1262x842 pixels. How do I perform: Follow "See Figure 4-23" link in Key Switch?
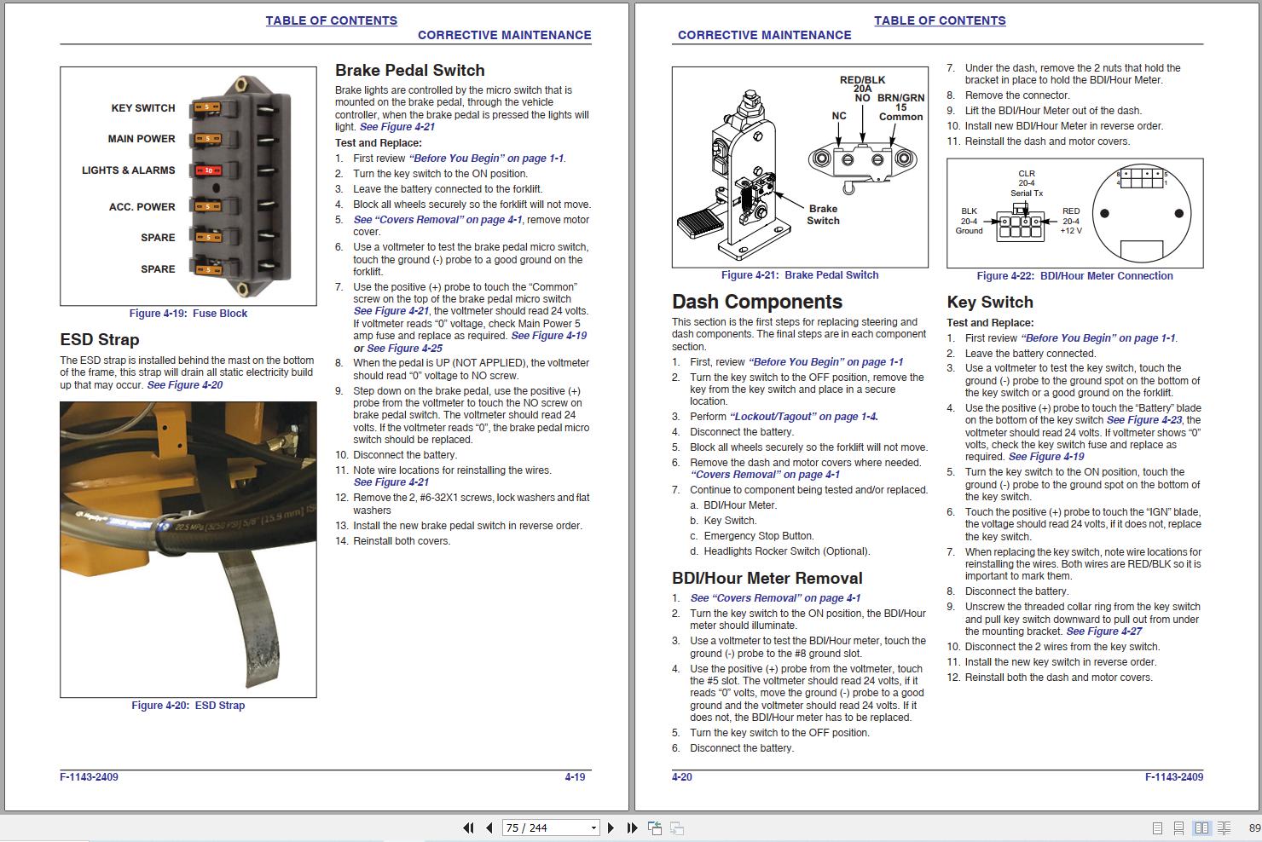(1144, 420)
